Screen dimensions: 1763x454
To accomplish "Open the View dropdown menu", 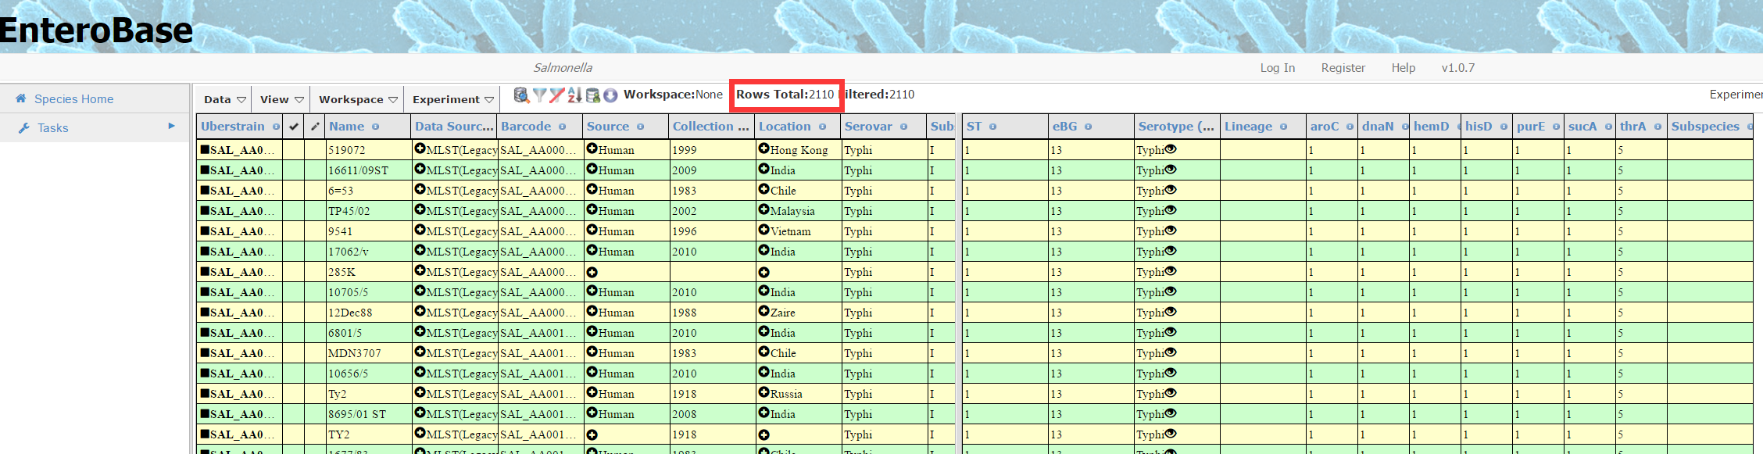I will coord(281,99).
